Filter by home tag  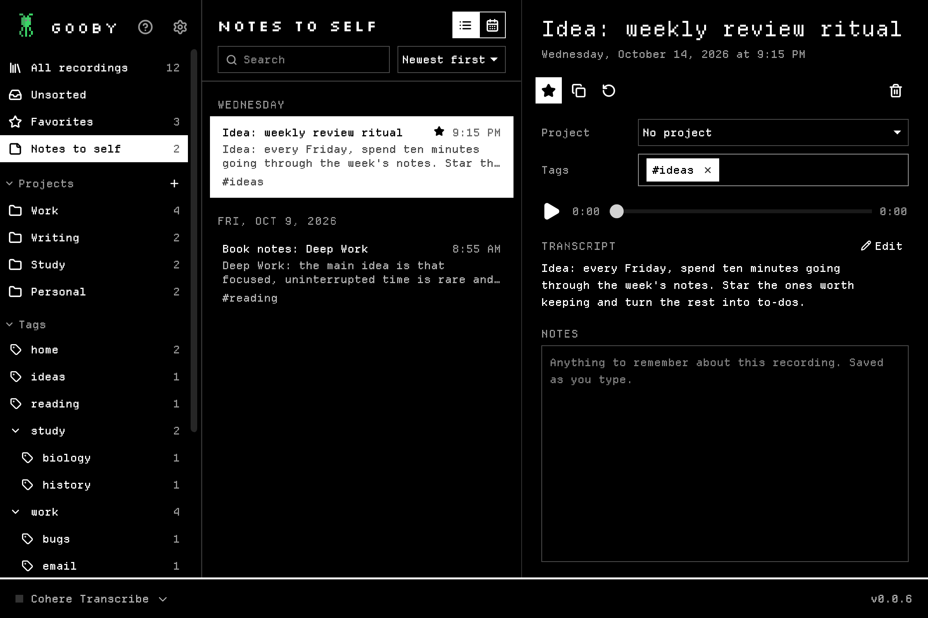tap(94, 350)
